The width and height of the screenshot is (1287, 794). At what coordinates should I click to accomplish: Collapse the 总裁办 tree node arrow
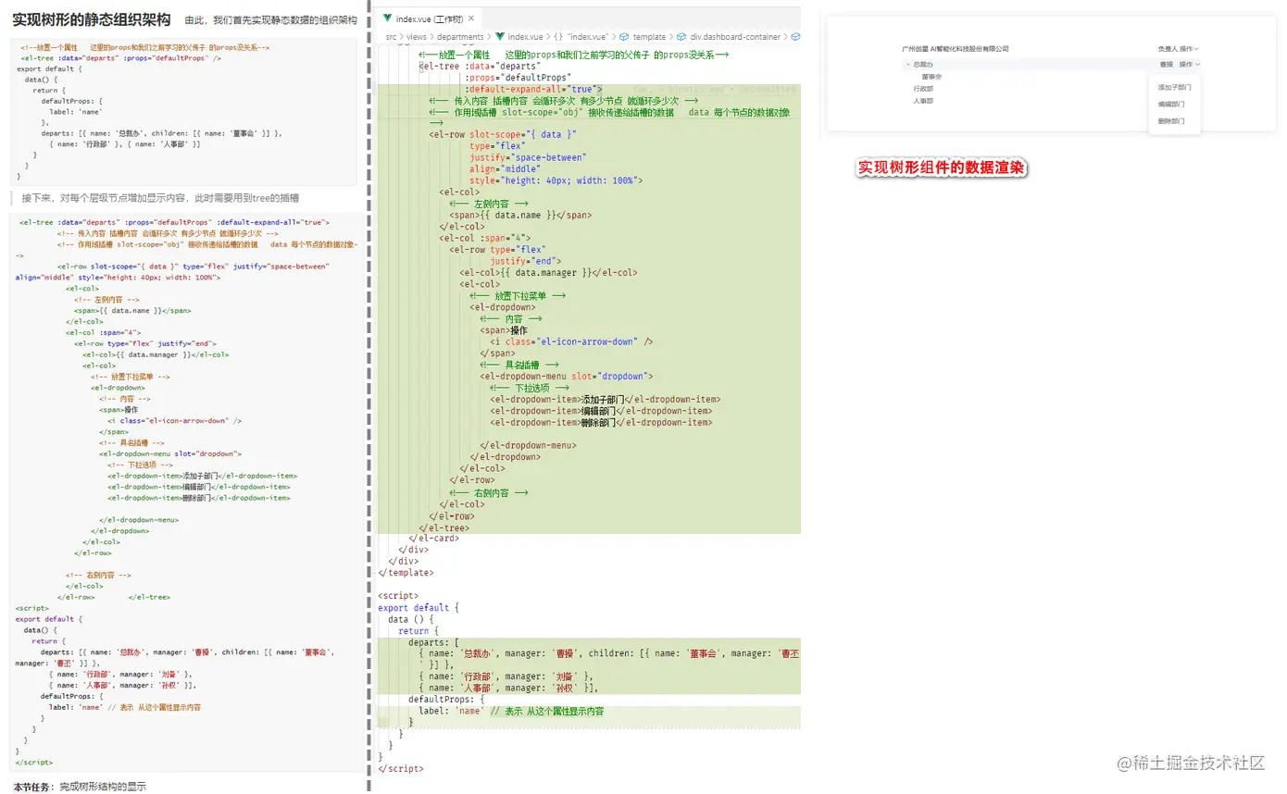907,64
